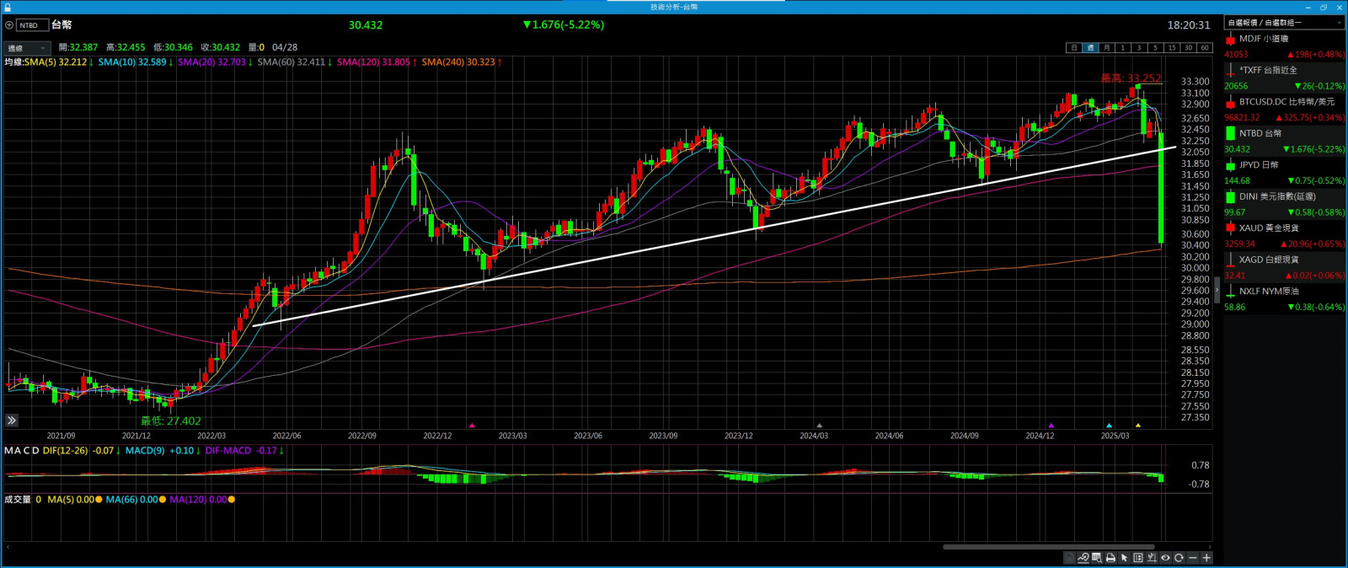Click the document/report icon in bottom toolbar
Viewport: 1348px width, 568px height.
click(x=1069, y=558)
